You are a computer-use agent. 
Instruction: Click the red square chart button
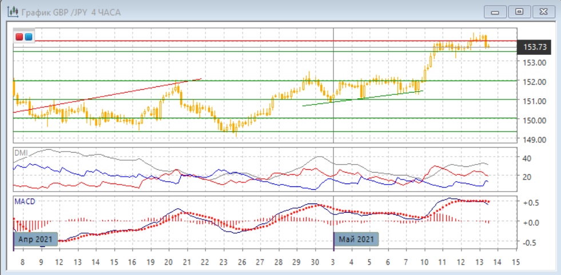(19, 37)
